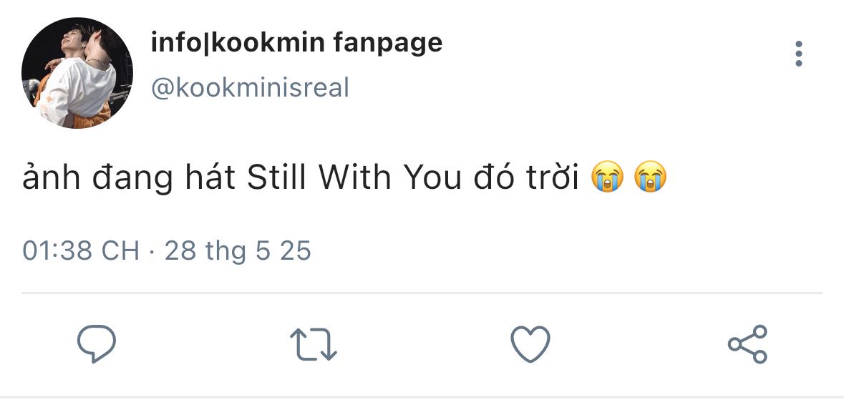Visit the @kookminisreal handle link
The height and width of the screenshot is (410, 844).
[250, 88]
